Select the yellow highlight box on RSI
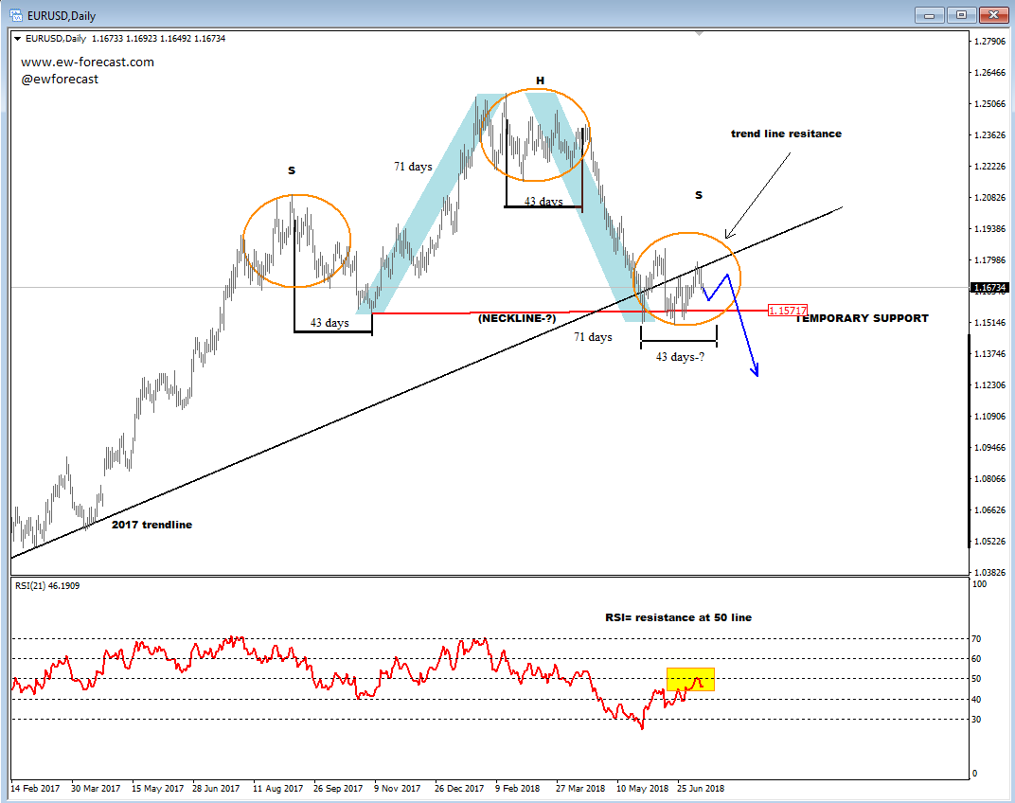 (x=690, y=679)
